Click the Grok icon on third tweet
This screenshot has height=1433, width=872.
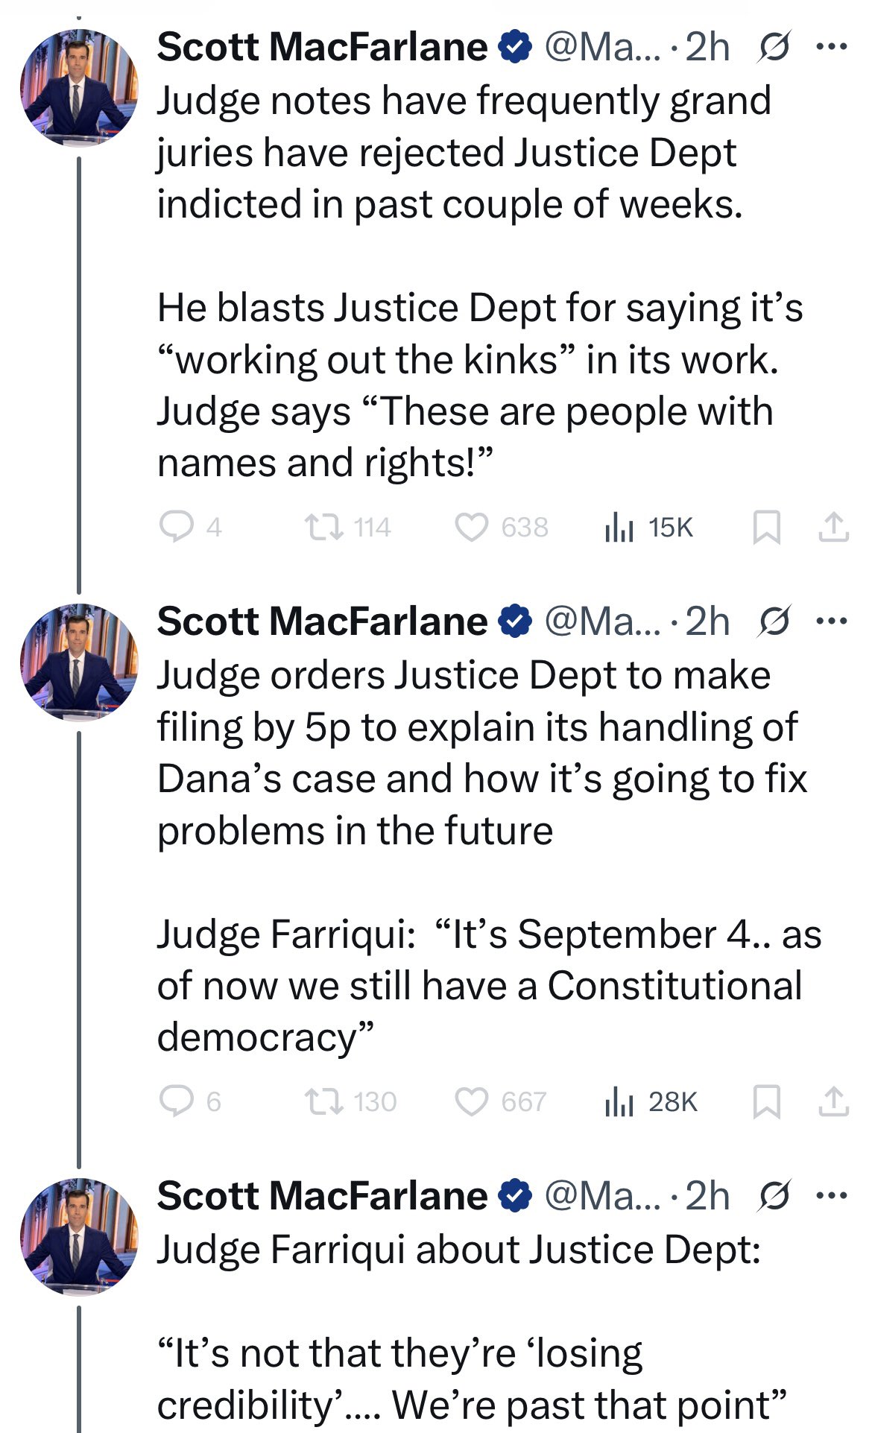774,1196
